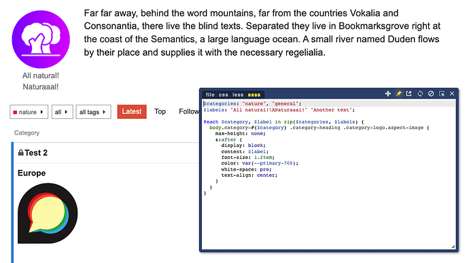Screen dimensions: 469x263
Task: Click the circular-arrows refresh icon in the editor
Action: (x=420, y=94)
